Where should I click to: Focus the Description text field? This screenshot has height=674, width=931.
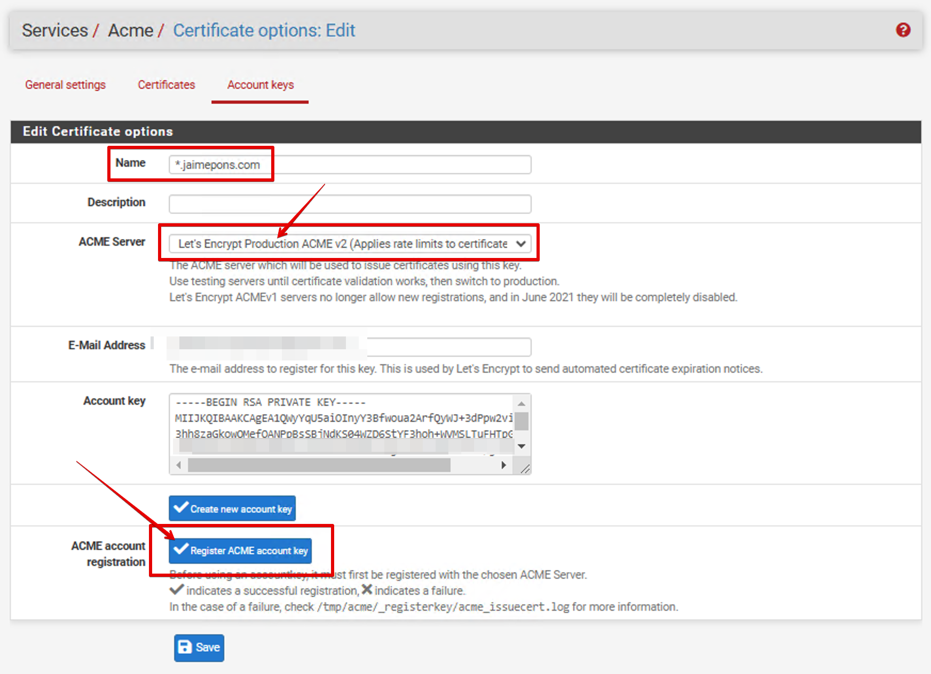(350, 204)
